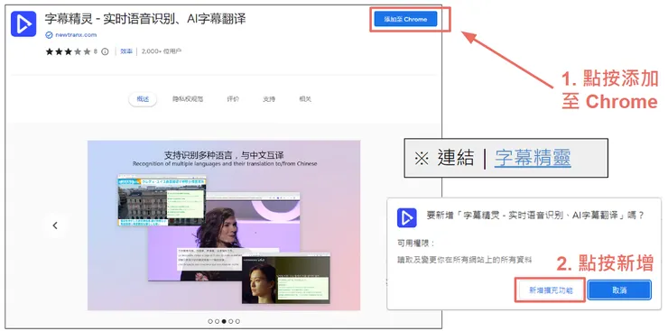Click the verified badge beside newtranx.com
Screen dimensions: 668x331
pyautogui.click(x=49, y=35)
